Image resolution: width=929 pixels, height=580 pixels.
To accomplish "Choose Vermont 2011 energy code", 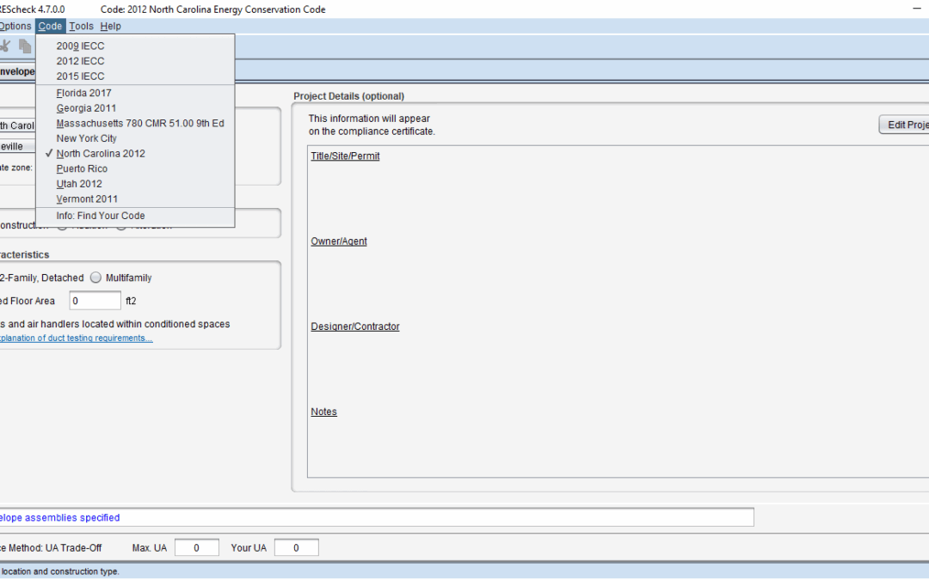I will (87, 198).
